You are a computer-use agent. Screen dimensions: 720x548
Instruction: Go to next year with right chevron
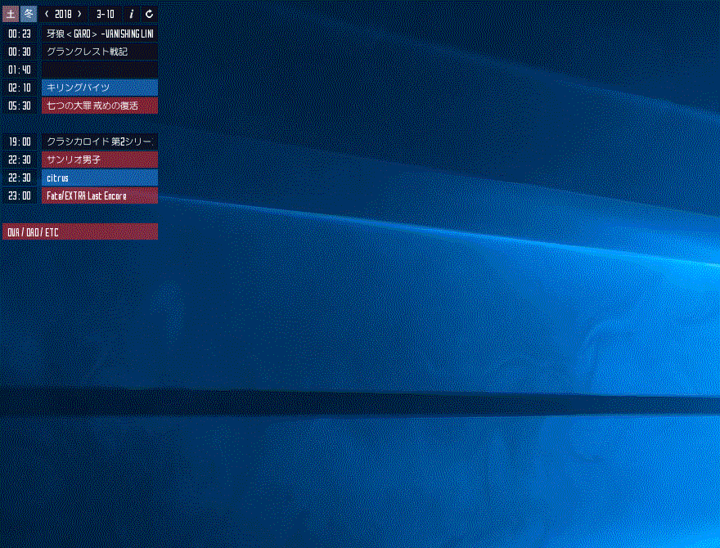click(x=79, y=14)
